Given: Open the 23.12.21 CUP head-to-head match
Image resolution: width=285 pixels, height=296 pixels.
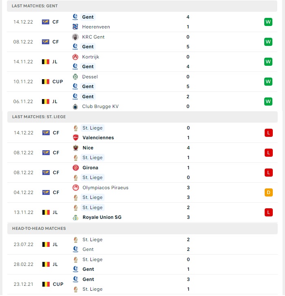Looking at the screenshot, I should tap(142, 284).
